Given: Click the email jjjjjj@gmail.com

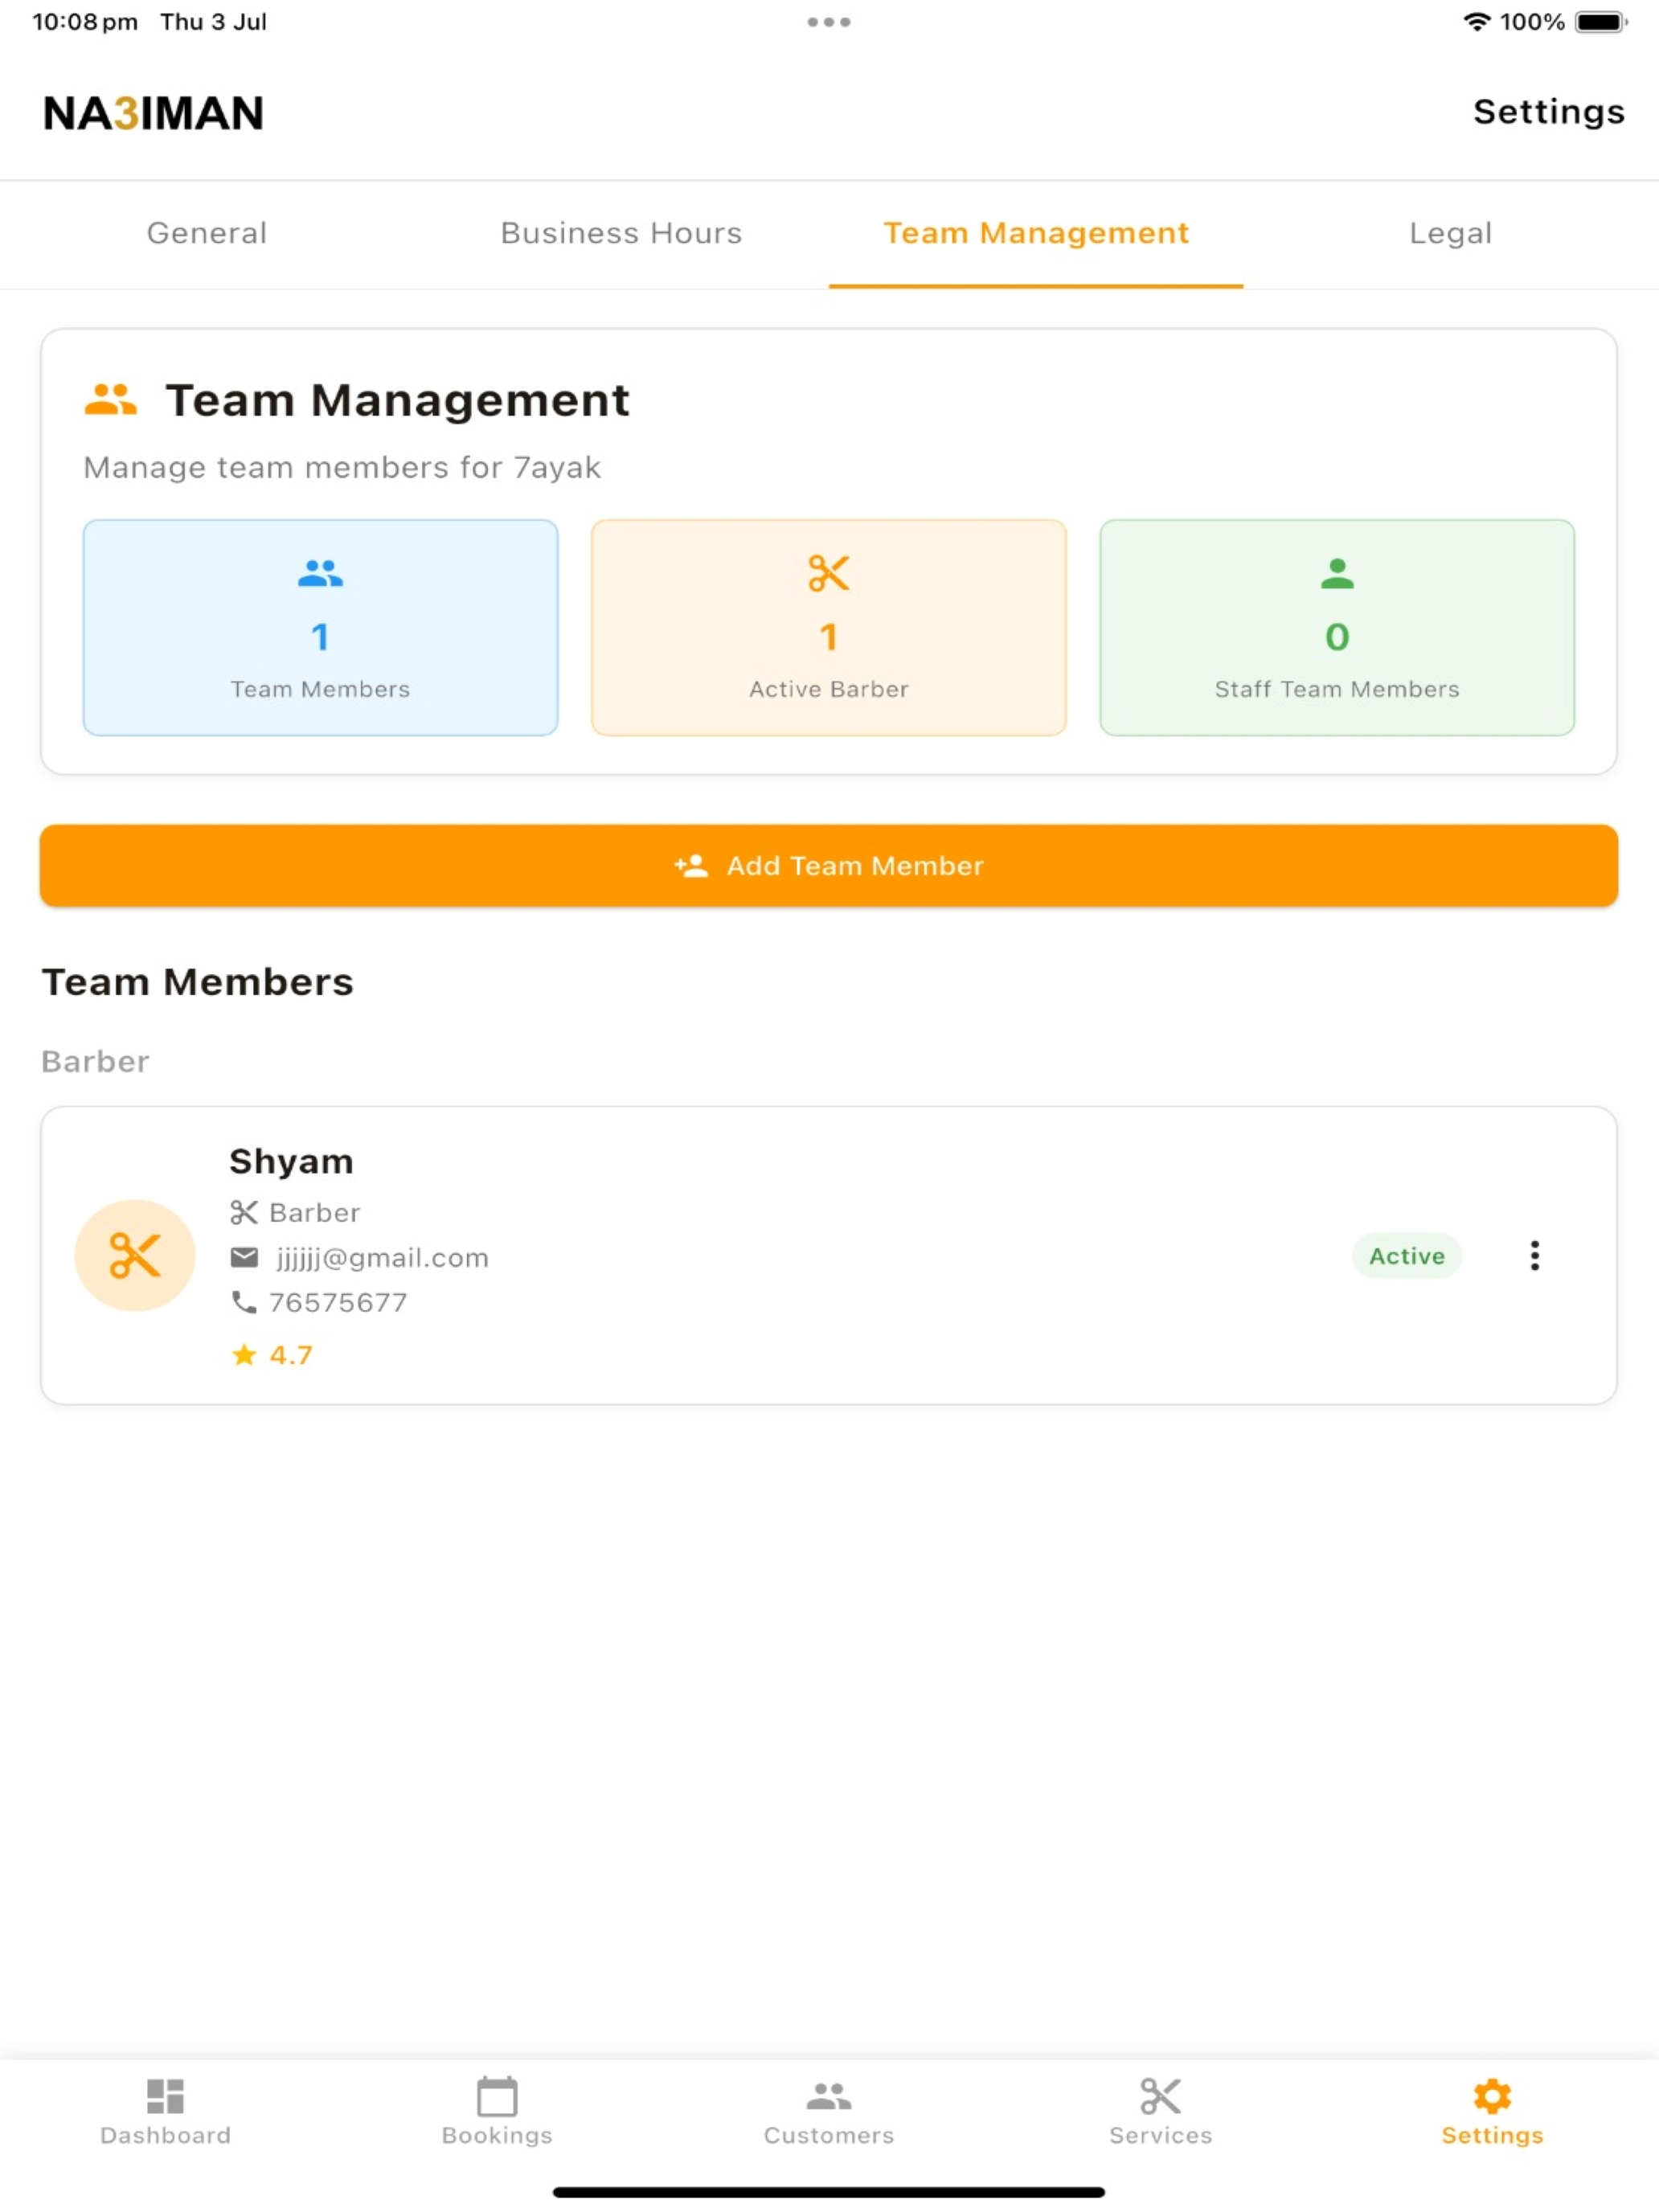Looking at the screenshot, I should point(383,1258).
